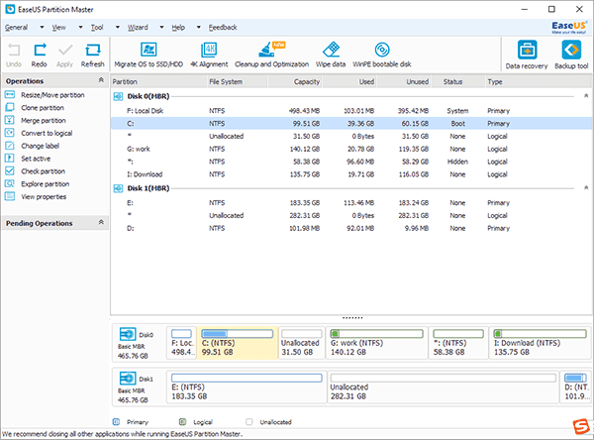Click Merge partition in Operations
This screenshot has height=440, width=594.
pyautogui.click(x=45, y=120)
